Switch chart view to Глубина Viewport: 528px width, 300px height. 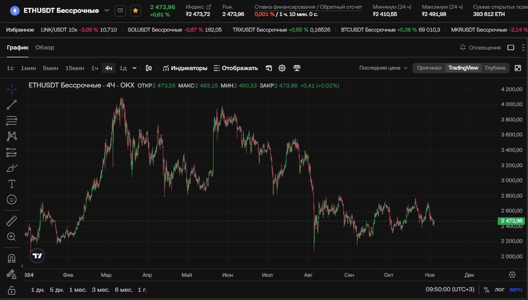coord(495,68)
